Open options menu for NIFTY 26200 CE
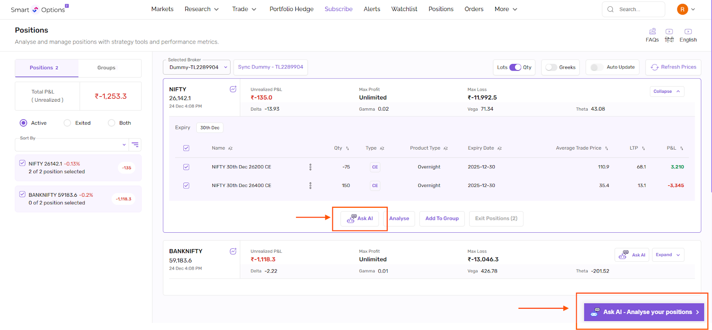The image size is (712, 330). (x=310, y=167)
